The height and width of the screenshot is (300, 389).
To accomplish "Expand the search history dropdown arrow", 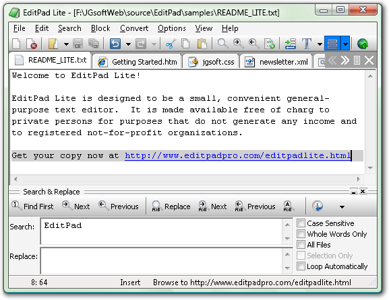I will (x=342, y=207).
